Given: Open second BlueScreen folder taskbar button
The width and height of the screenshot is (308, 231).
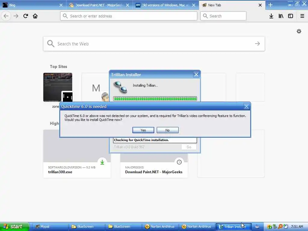Looking at the screenshot, I should pos(123,226).
